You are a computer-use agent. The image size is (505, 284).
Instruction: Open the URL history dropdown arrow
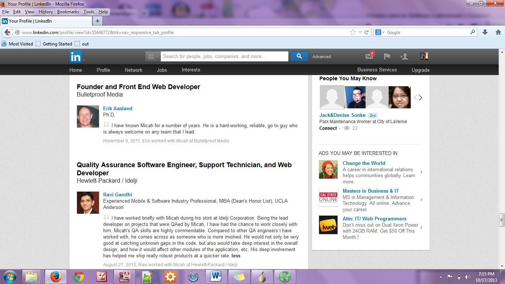tap(360, 33)
